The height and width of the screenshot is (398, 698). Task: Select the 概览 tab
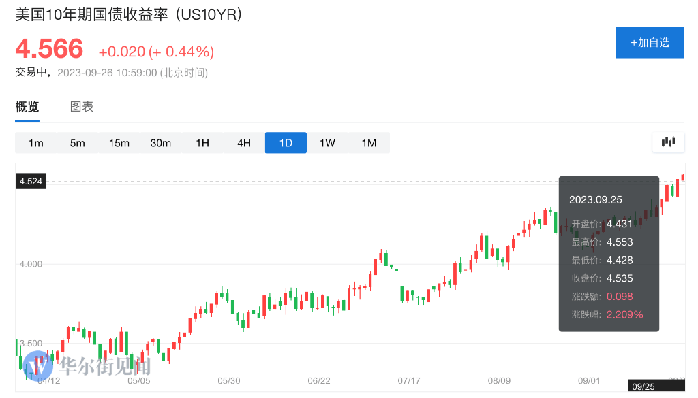[27, 107]
